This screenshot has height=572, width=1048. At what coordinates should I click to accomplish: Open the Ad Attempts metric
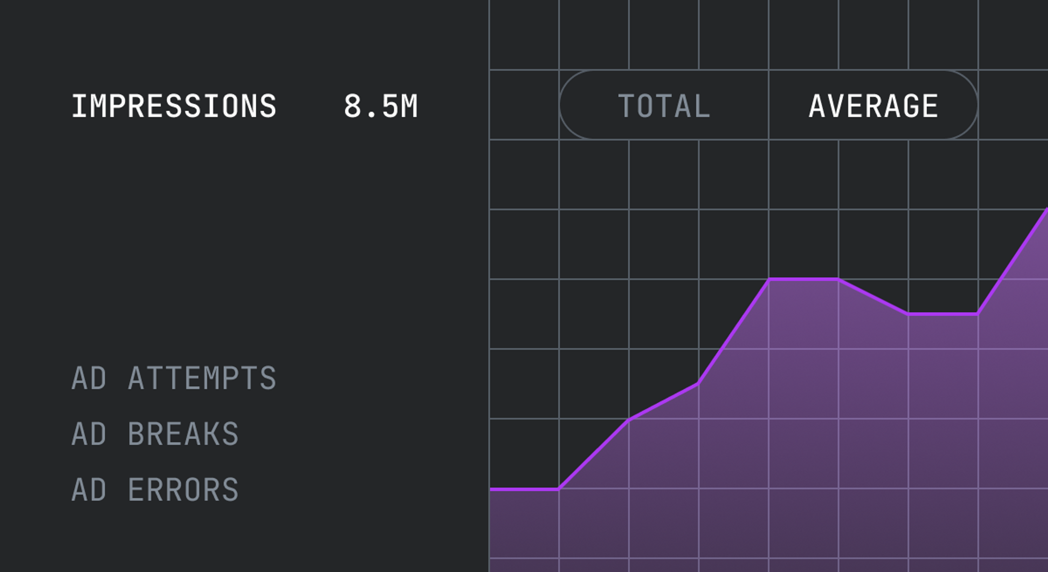(x=174, y=378)
